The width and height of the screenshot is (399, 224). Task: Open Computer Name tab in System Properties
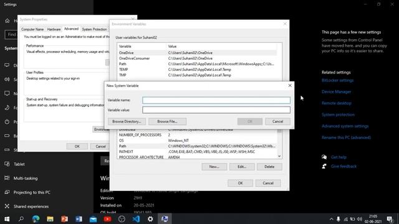[32, 29]
